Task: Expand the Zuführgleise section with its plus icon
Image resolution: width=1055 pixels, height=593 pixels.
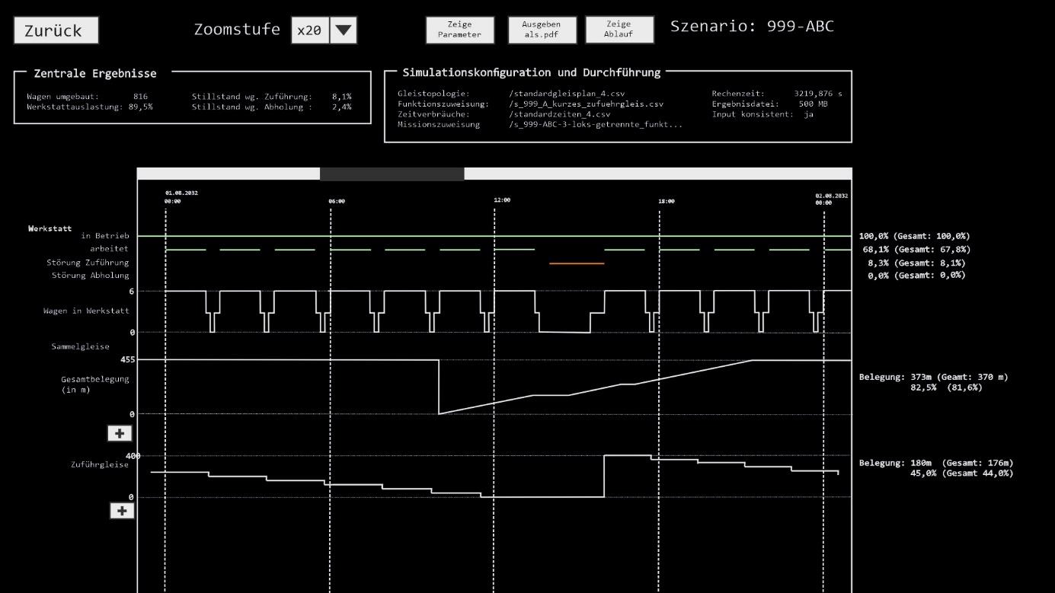Action: pyautogui.click(x=122, y=511)
